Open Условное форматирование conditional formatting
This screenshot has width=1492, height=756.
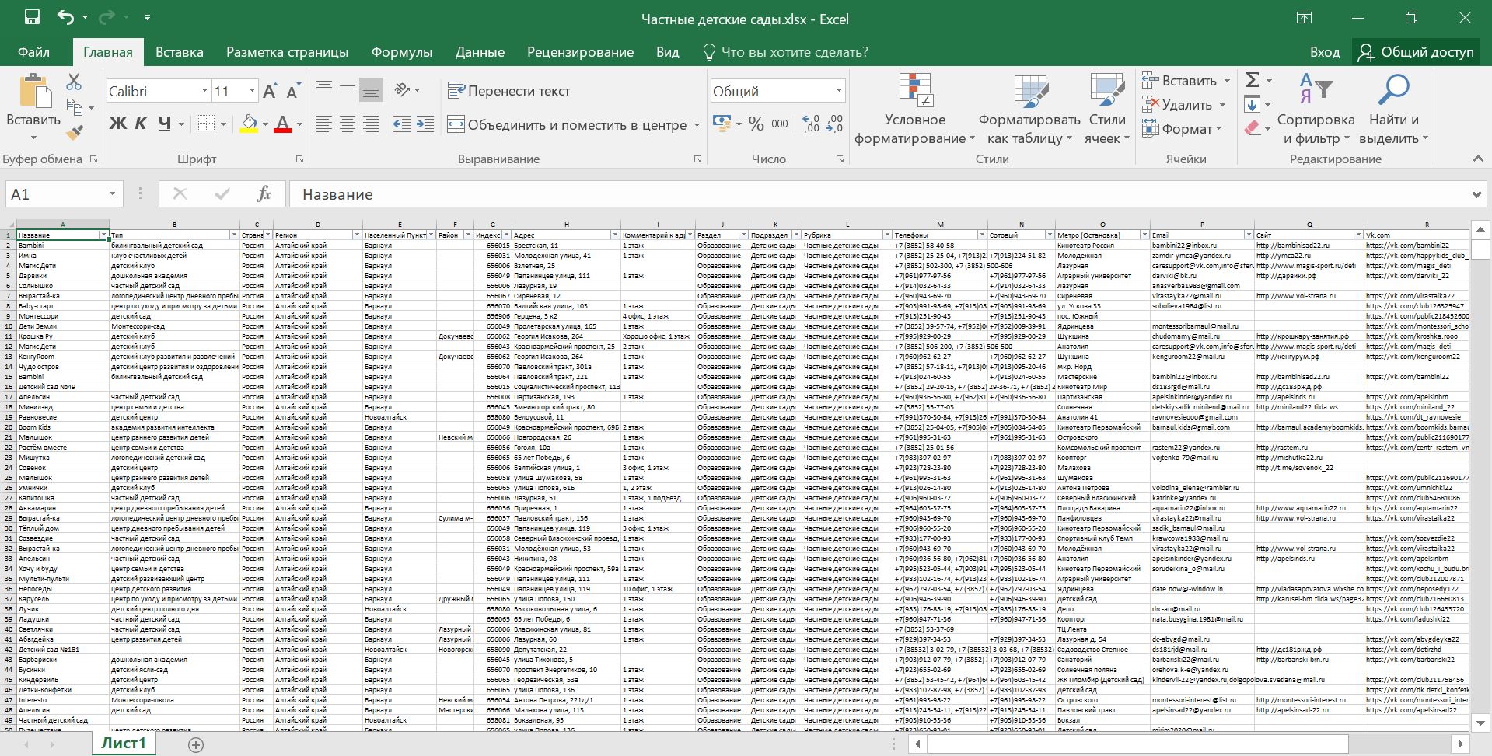pos(914,109)
